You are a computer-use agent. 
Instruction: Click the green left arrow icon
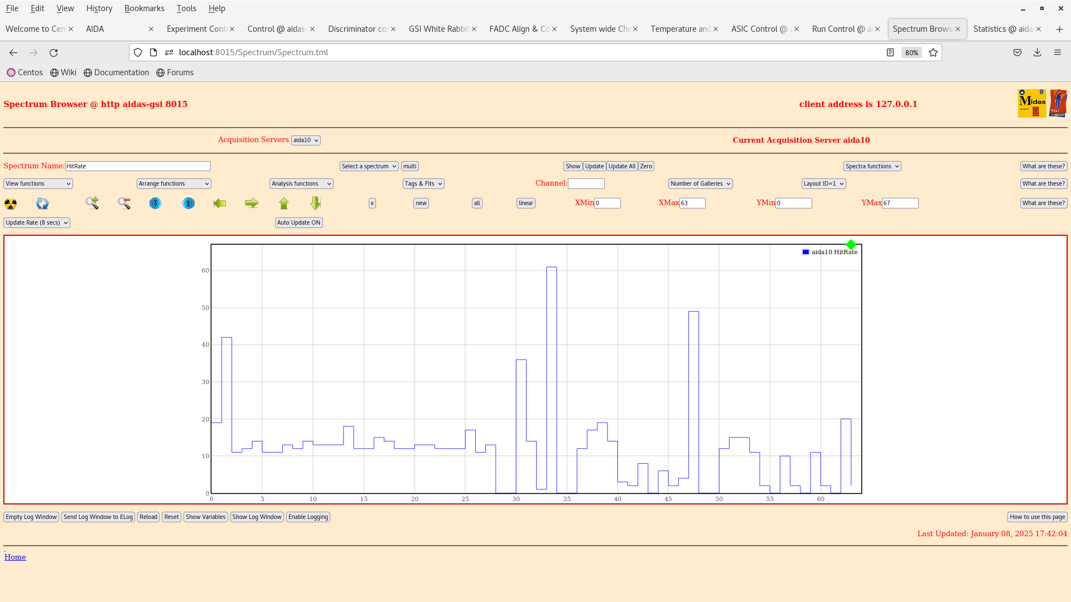(x=220, y=203)
